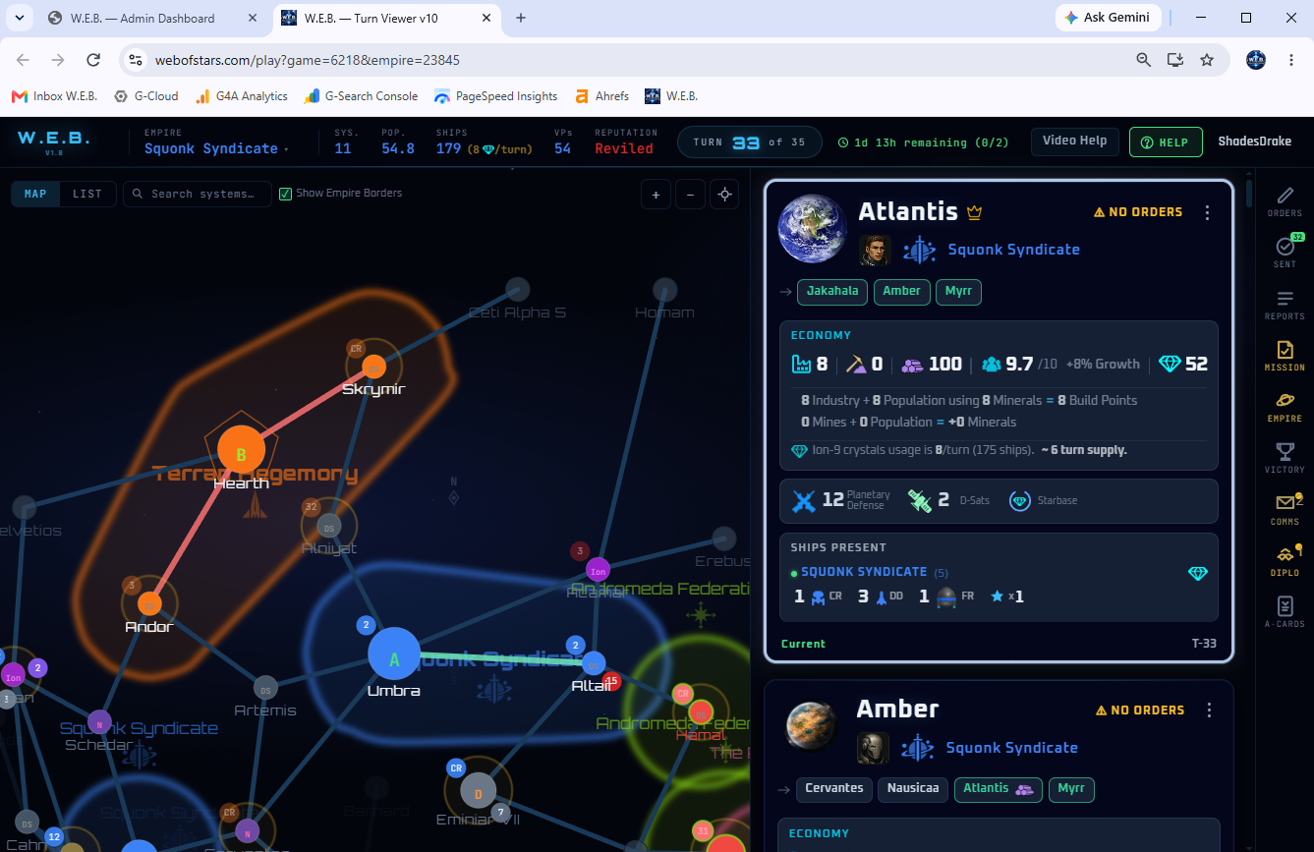1314x852 pixels.
Task: Open the browser tab search dropdown
Action: 22,18
